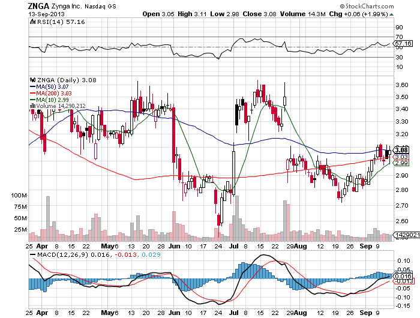Click the blue 0.029 histogram legend value
420x318 pixels.
click(x=151, y=254)
